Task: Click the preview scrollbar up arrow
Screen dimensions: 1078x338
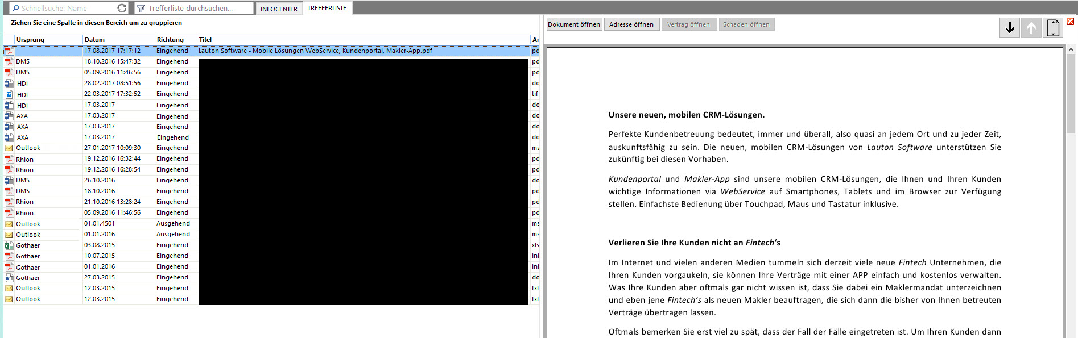Action: [1071, 50]
